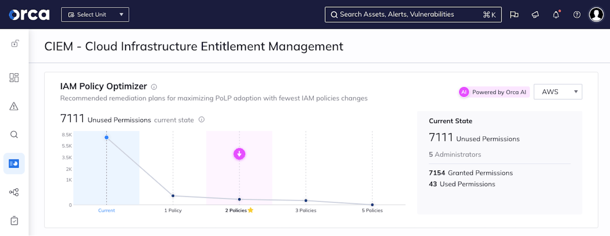Open the compliance clipboard sidebar icon
This screenshot has width=610, height=236.
tap(14, 221)
